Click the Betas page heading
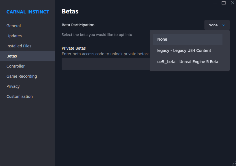236x166 pixels. point(70,11)
